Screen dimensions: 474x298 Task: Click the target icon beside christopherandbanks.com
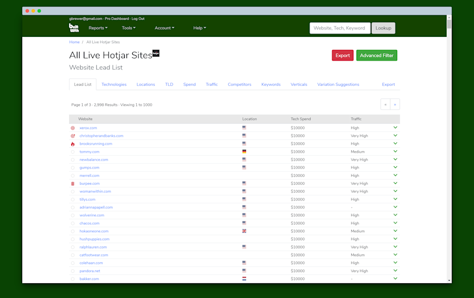coord(73,136)
